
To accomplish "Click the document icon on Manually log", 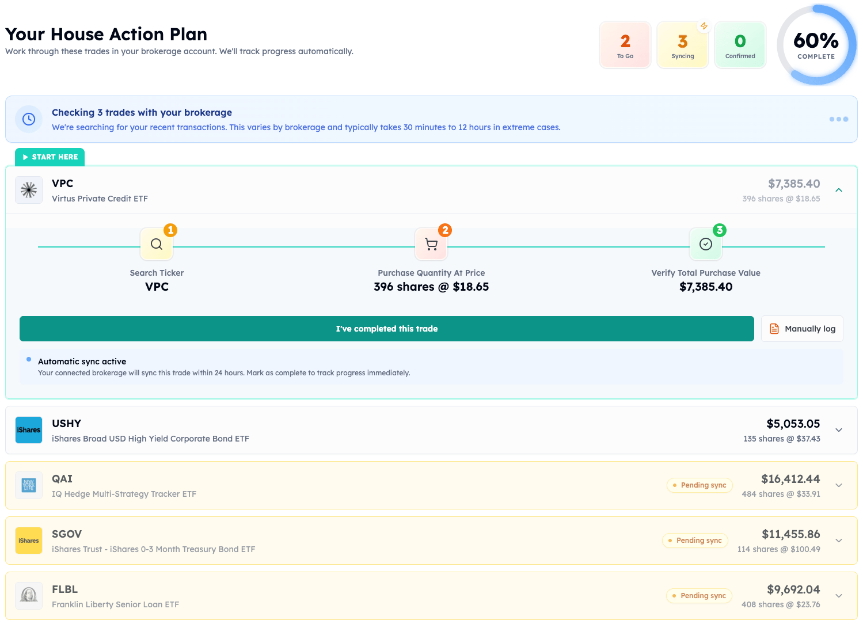I will (774, 329).
